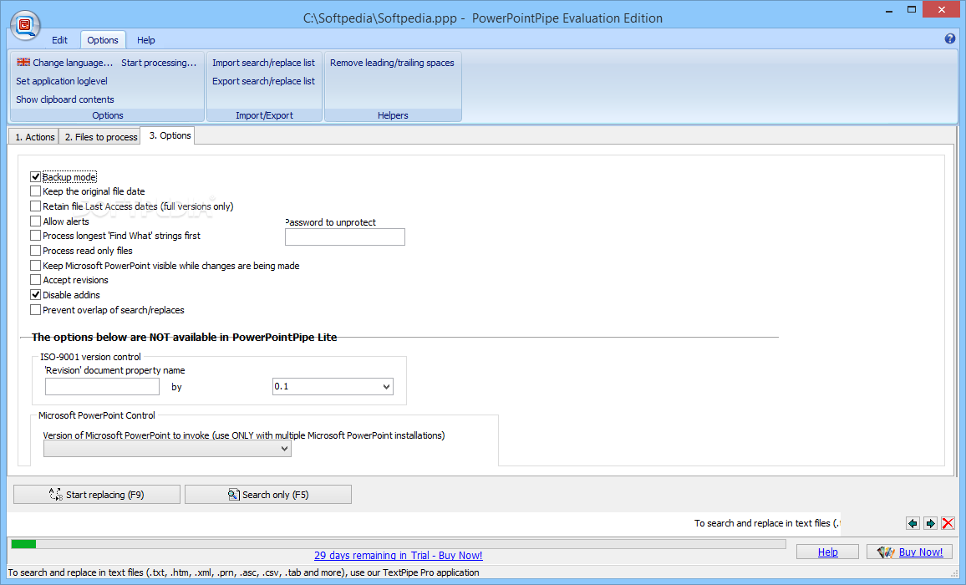Open the Help ribbon tab
Viewport: 966px width, 585px height.
[146, 40]
